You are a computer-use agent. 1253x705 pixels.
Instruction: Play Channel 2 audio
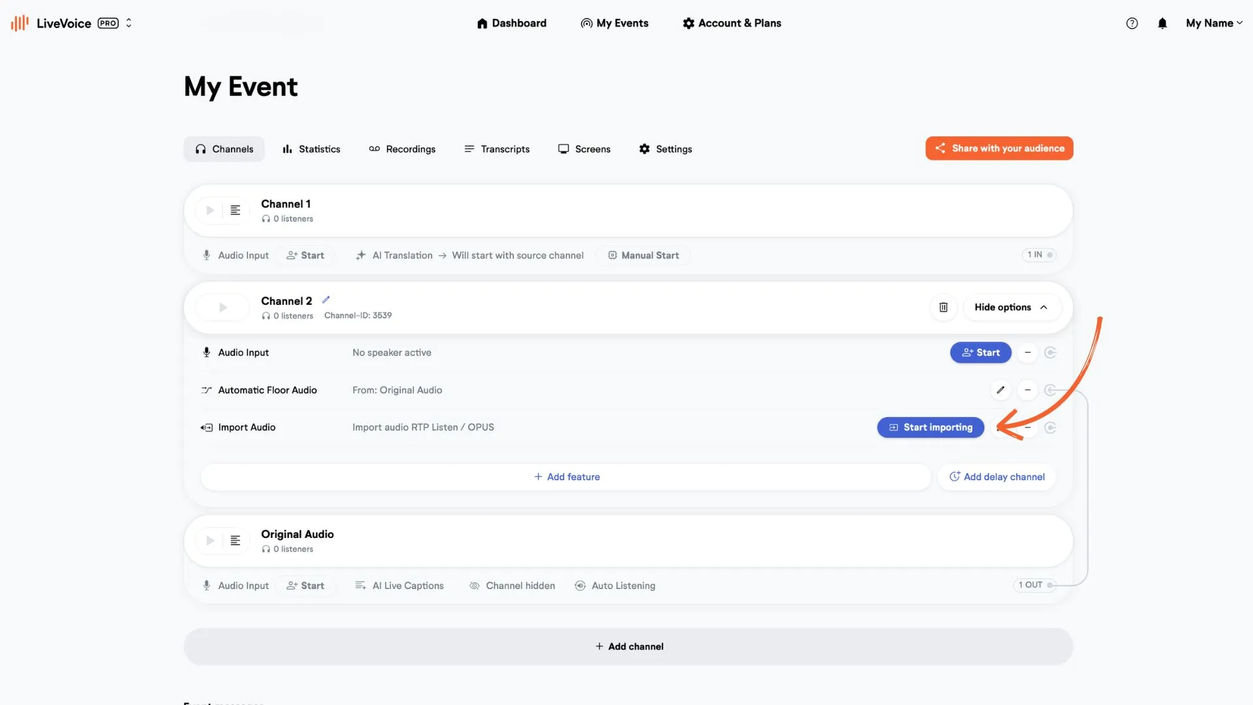point(223,307)
